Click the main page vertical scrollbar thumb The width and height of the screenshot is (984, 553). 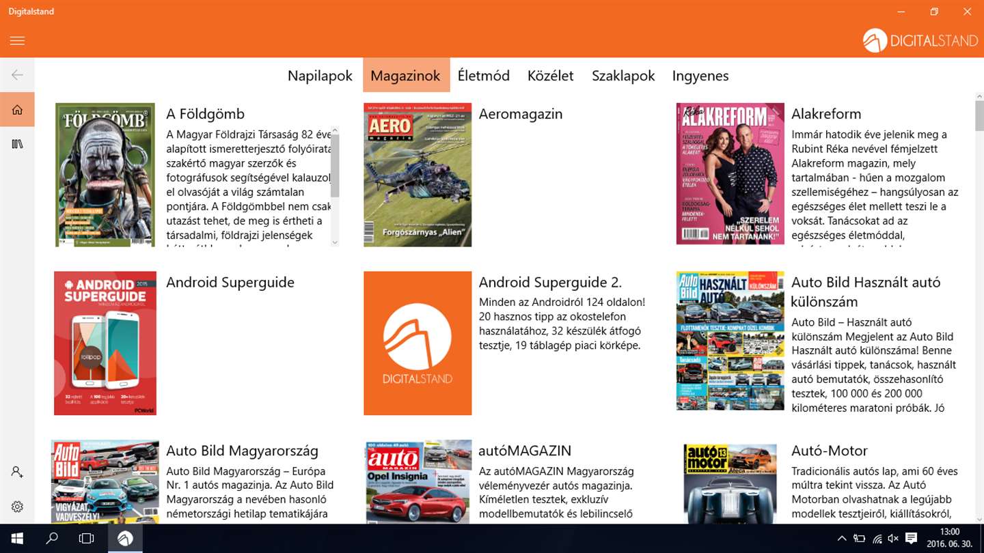(x=978, y=116)
